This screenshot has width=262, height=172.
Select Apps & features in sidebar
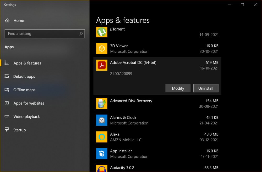27,63
